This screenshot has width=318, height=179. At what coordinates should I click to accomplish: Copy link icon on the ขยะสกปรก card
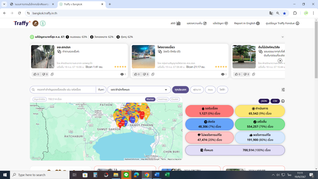tap(52, 74)
